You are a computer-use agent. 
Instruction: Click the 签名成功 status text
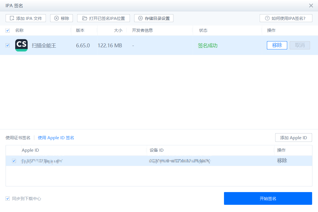[208, 45]
